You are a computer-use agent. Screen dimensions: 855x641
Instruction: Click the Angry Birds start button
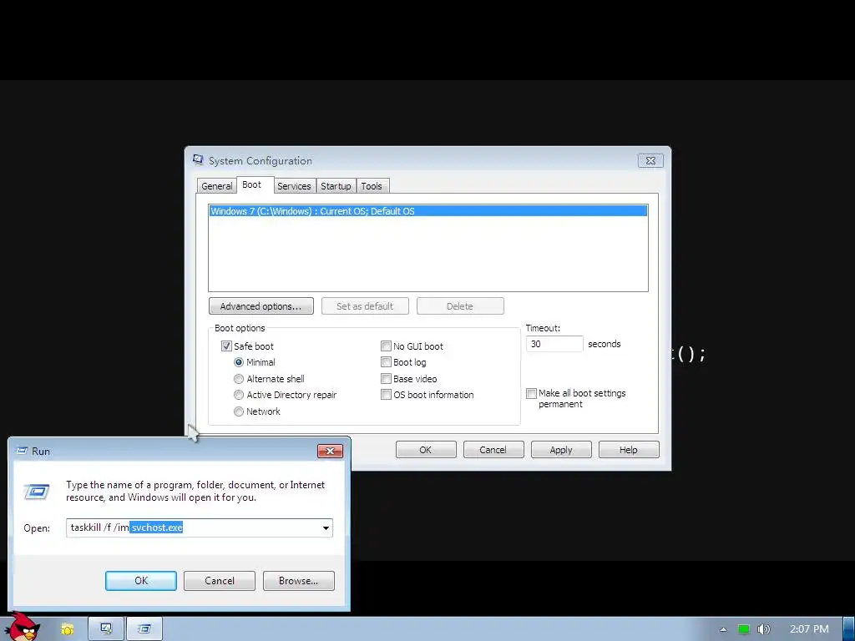coord(23,627)
